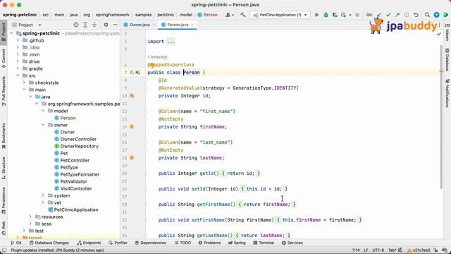Open Project panel gear options
The height and width of the screenshot is (254, 451).
tap(106, 25)
